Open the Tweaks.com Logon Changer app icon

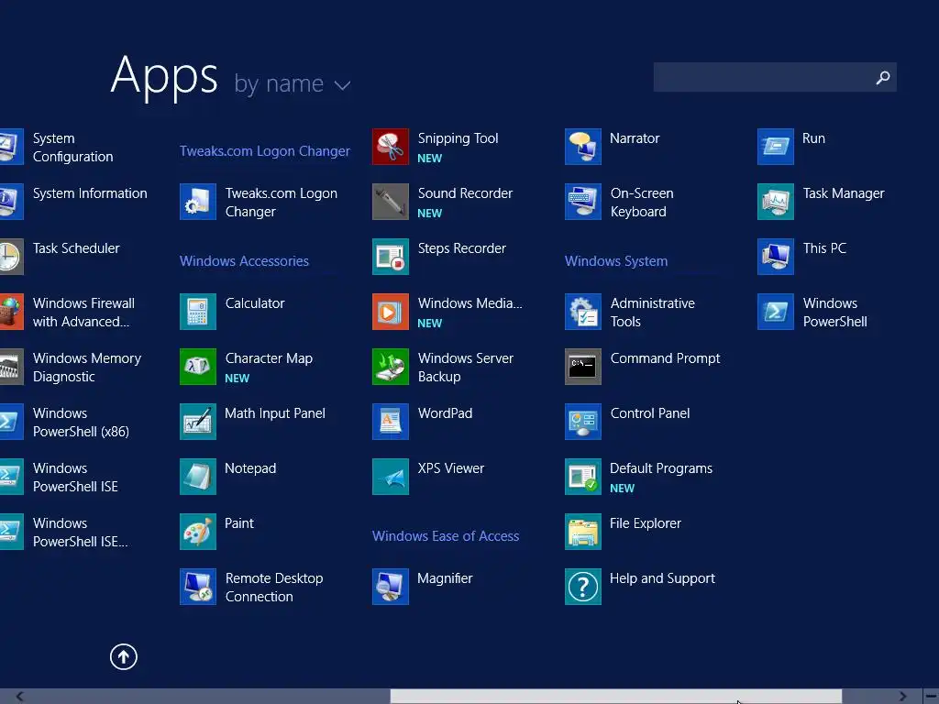[198, 202]
